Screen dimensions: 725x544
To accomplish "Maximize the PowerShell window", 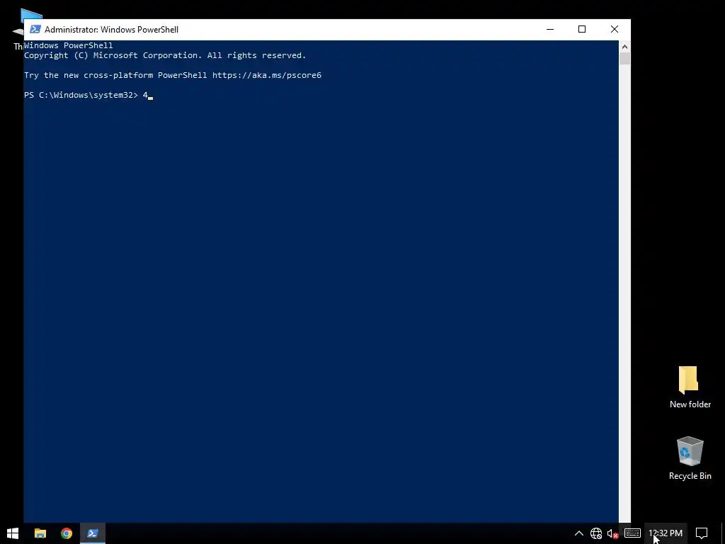I will [x=582, y=29].
